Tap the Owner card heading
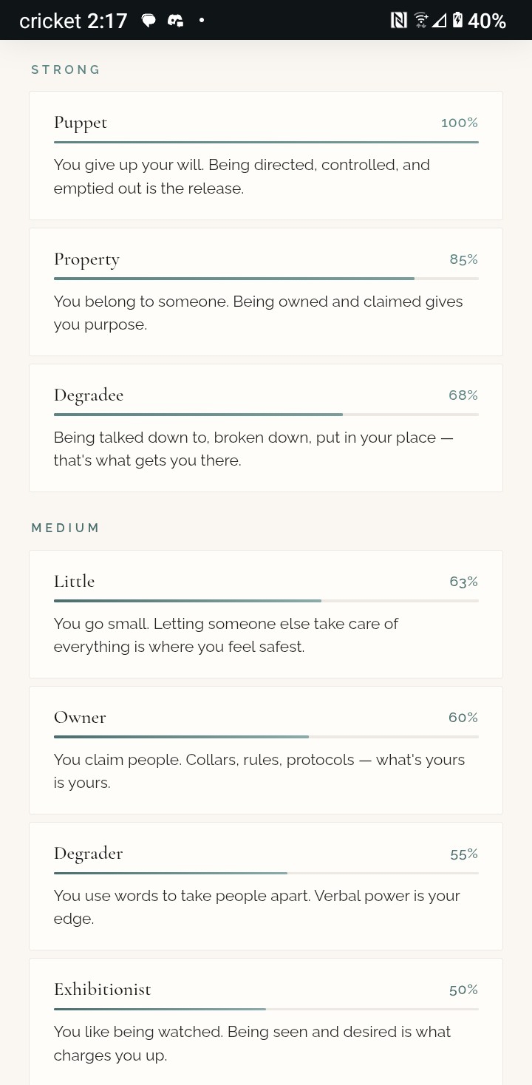 click(80, 717)
